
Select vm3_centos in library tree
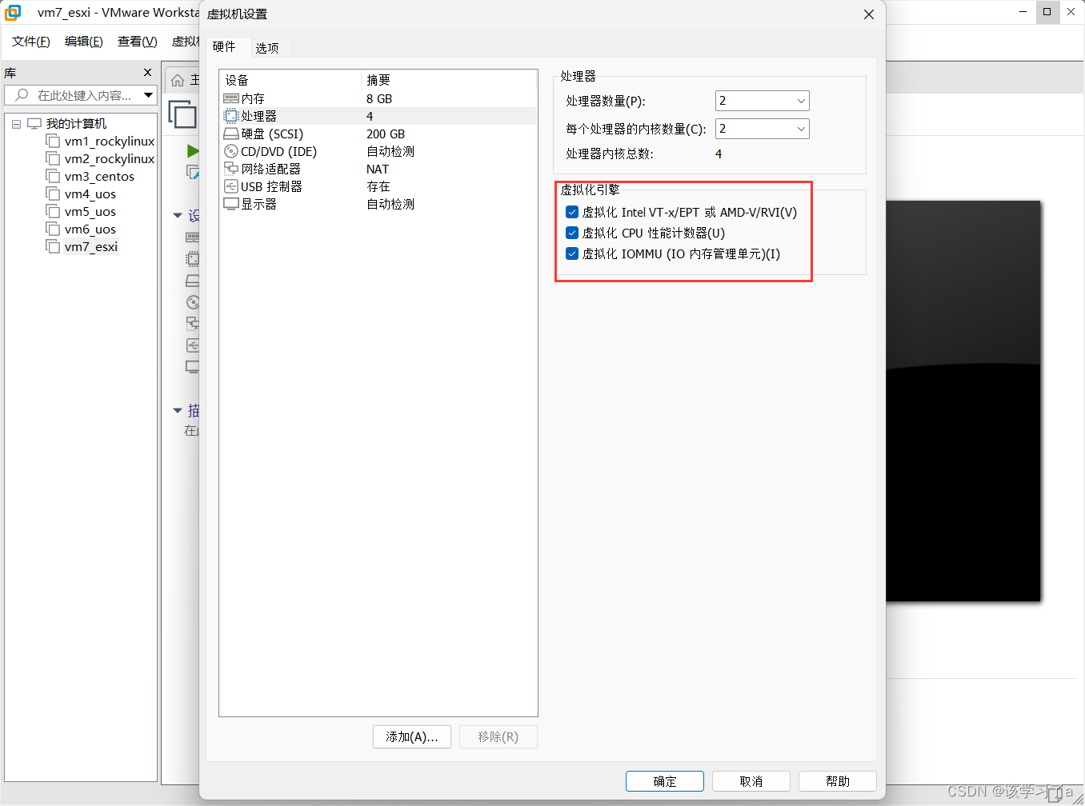point(99,176)
